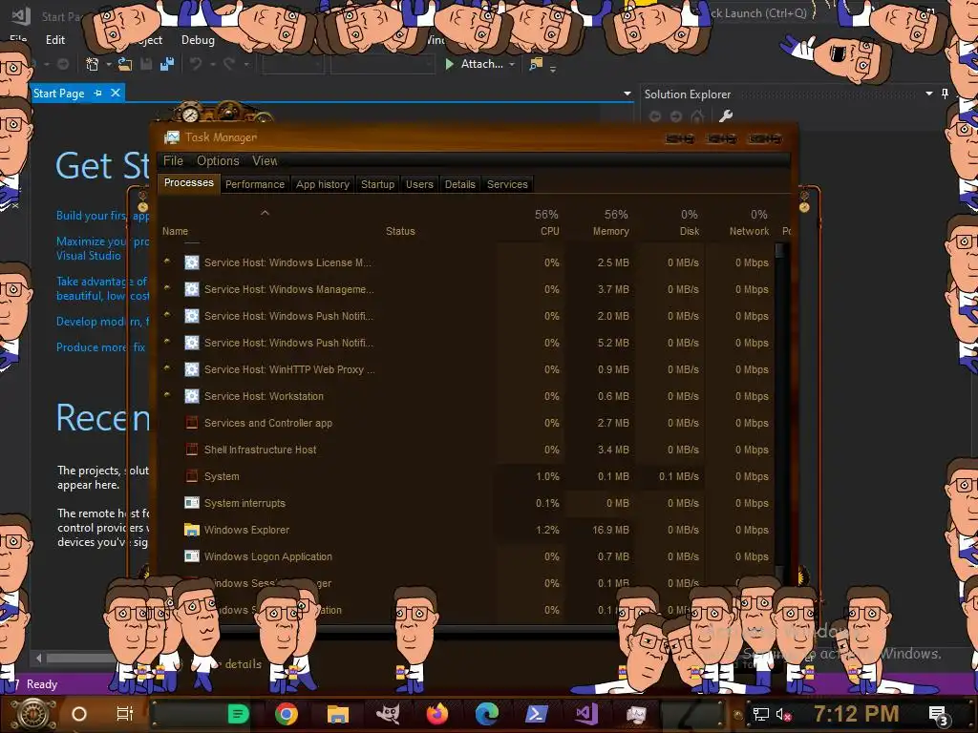Viewport: 978px width, 733px height.
Task: Select Services and Controller app row
Action: click(x=466, y=423)
